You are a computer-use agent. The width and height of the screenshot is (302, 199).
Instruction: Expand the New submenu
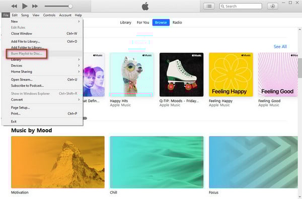[x=43, y=21]
